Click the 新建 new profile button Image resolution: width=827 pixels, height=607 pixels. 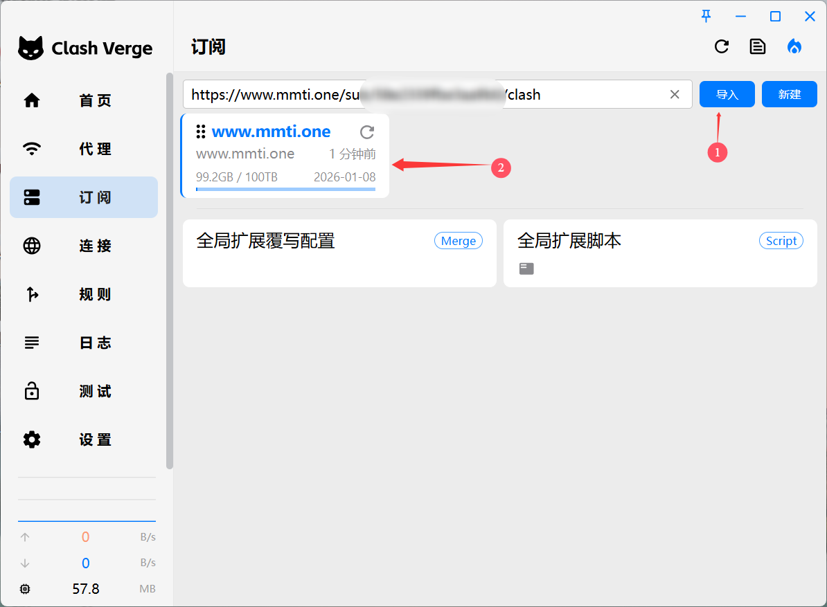pos(789,95)
